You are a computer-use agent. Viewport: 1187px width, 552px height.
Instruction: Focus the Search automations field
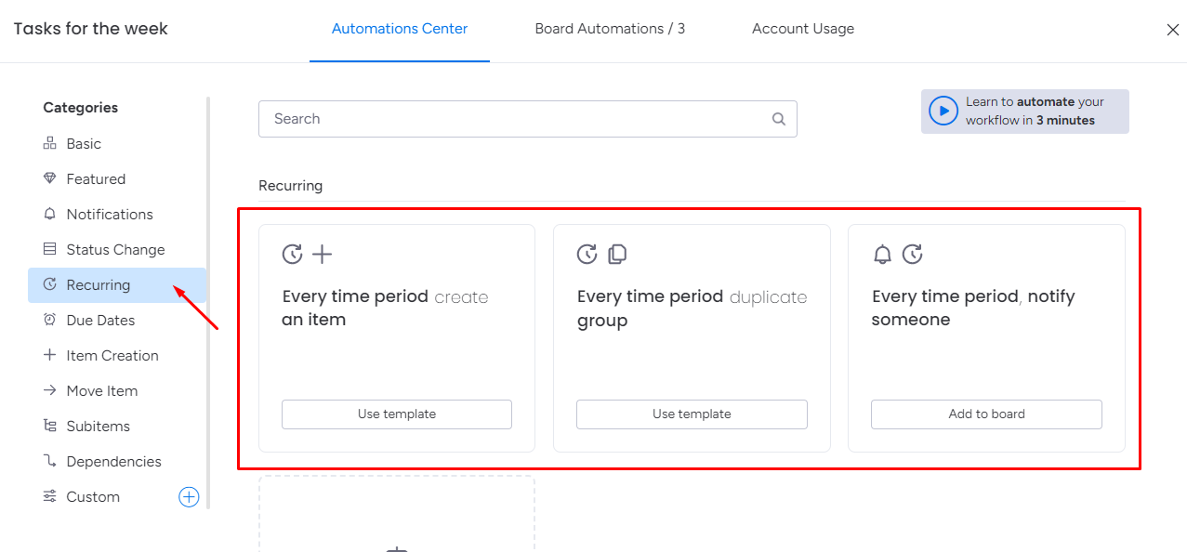click(x=516, y=119)
